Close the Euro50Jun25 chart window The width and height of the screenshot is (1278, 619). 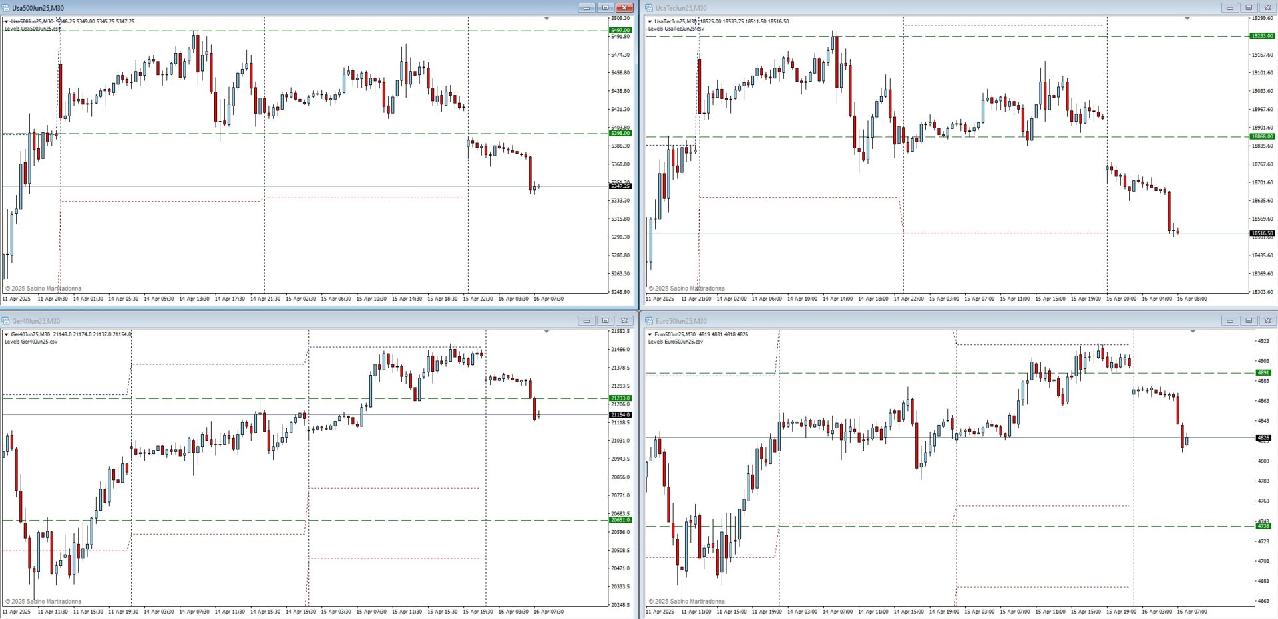[x=1267, y=321]
